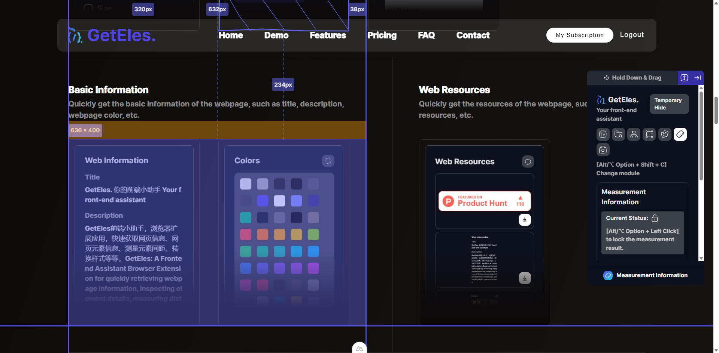Screen dimensions: 719x353
Task: Click the 'Colors' card title
Action: (247, 161)
